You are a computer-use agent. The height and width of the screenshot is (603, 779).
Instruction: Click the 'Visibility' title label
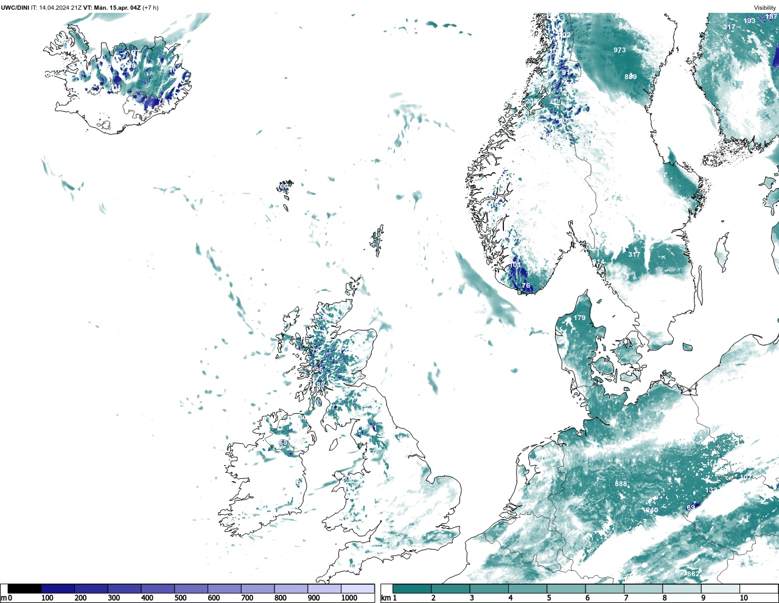765,8
